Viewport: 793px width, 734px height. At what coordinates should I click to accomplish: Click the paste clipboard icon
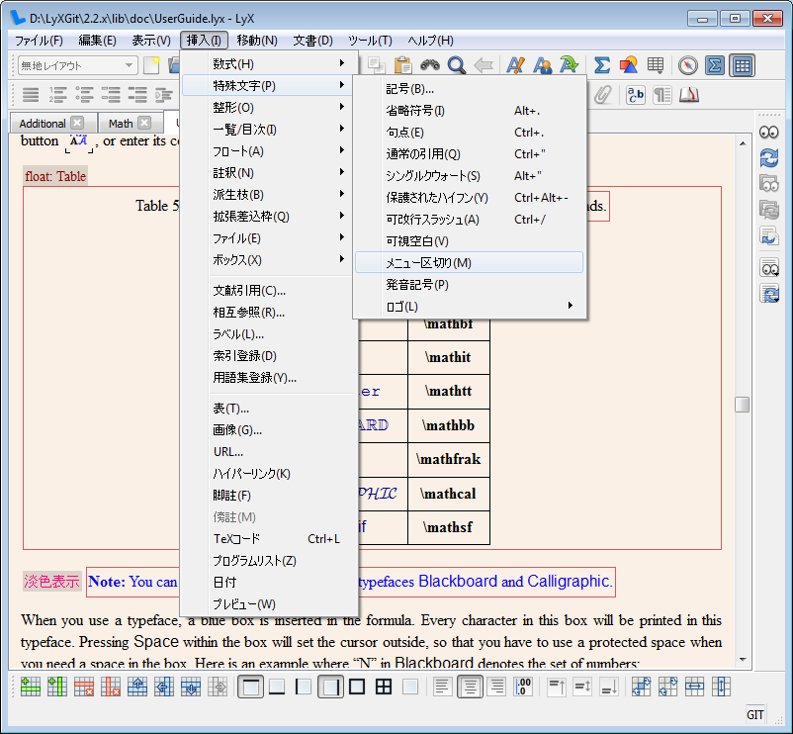pyautogui.click(x=403, y=65)
